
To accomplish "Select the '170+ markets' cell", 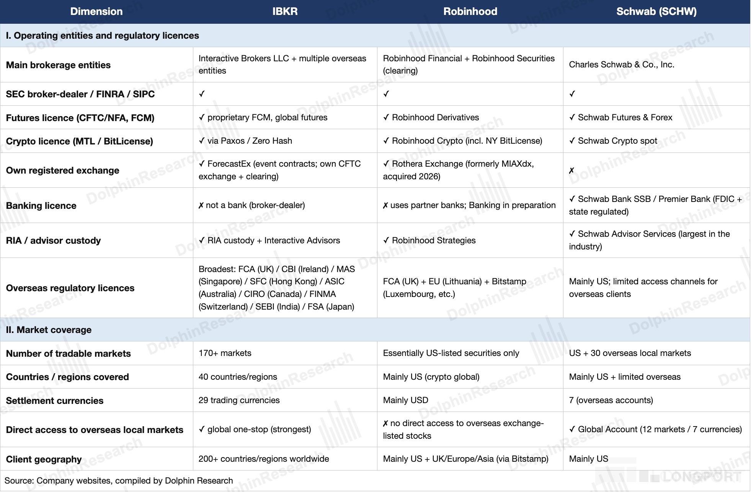I will coord(225,353).
